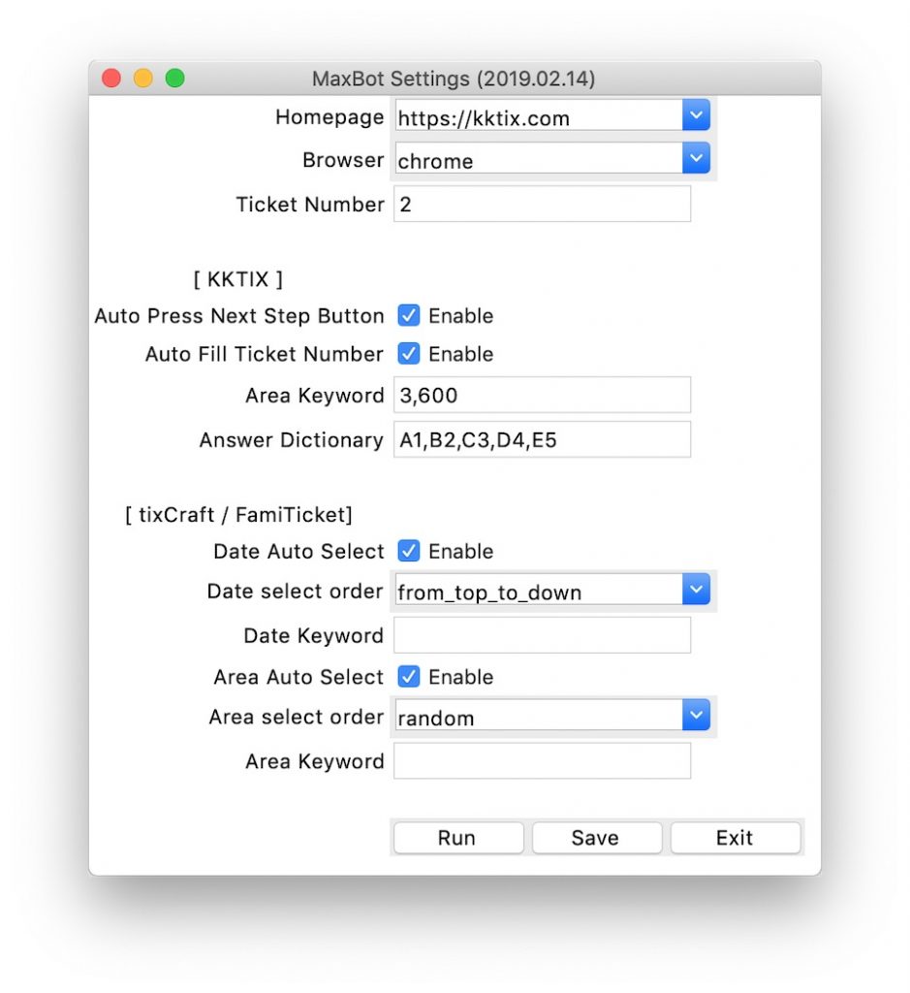
Task: Click the [ KKTIX ] section heading
Action: 238,279
